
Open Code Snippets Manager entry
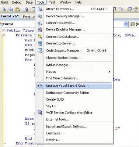point(74,50)
